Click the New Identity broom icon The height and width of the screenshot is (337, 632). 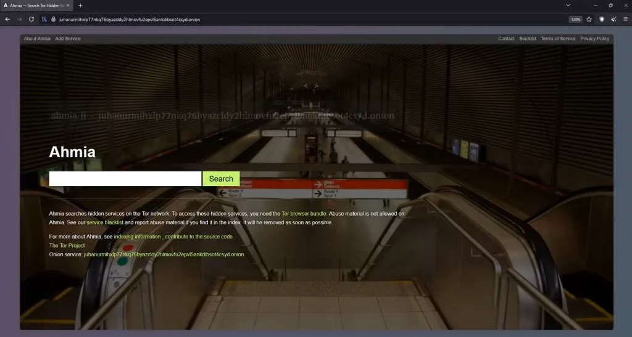tap(613, 19)
